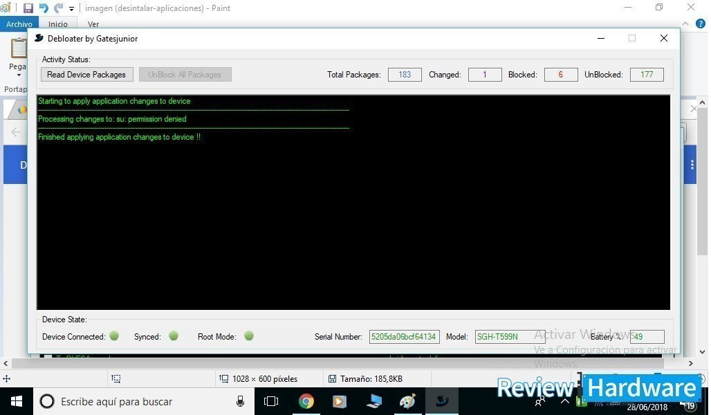The width and height of the screenshot is (711, 415).
Task: Click the Read Device Packages button
Action: (86, 75)
